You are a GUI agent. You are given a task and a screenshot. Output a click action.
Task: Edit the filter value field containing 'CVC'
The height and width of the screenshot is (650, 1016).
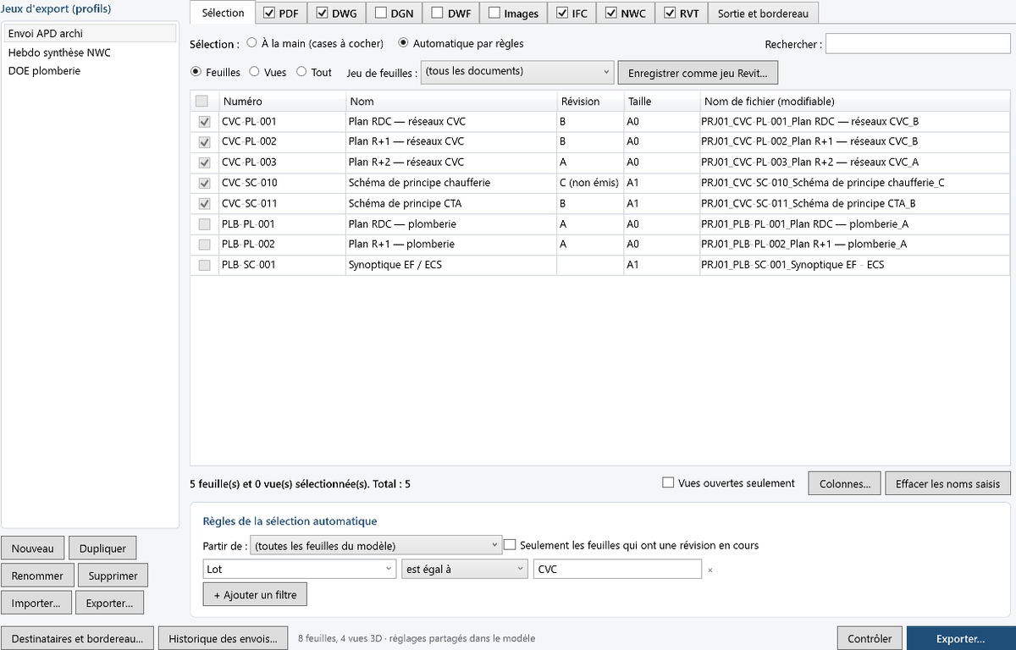(x=617, y=570)
